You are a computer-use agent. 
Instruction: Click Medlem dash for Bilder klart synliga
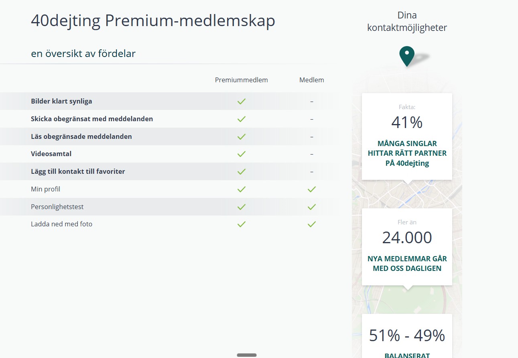pyautogui.click(x=312, y=102)
